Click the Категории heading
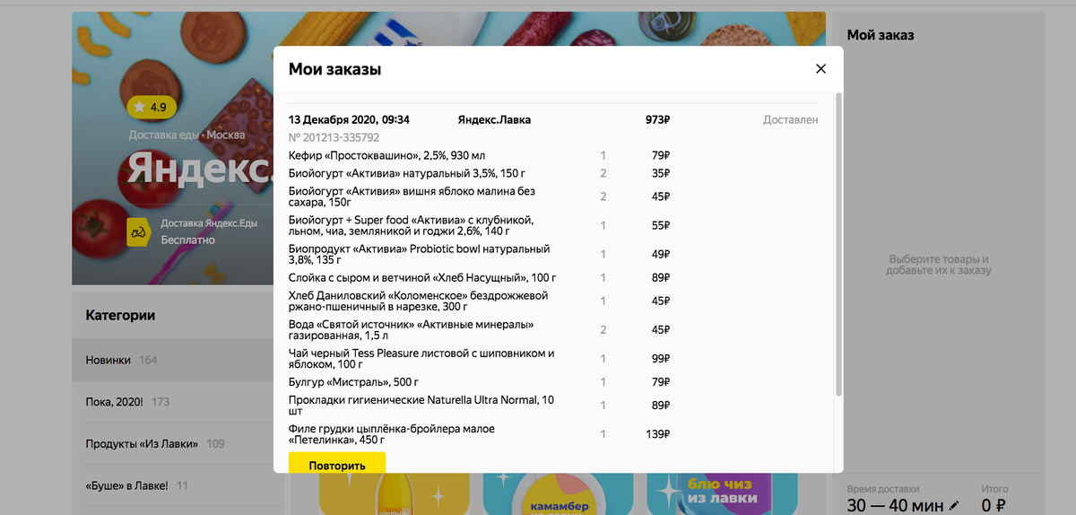The width and height of the screenshot is (1076, 515). tap(120, 315)
